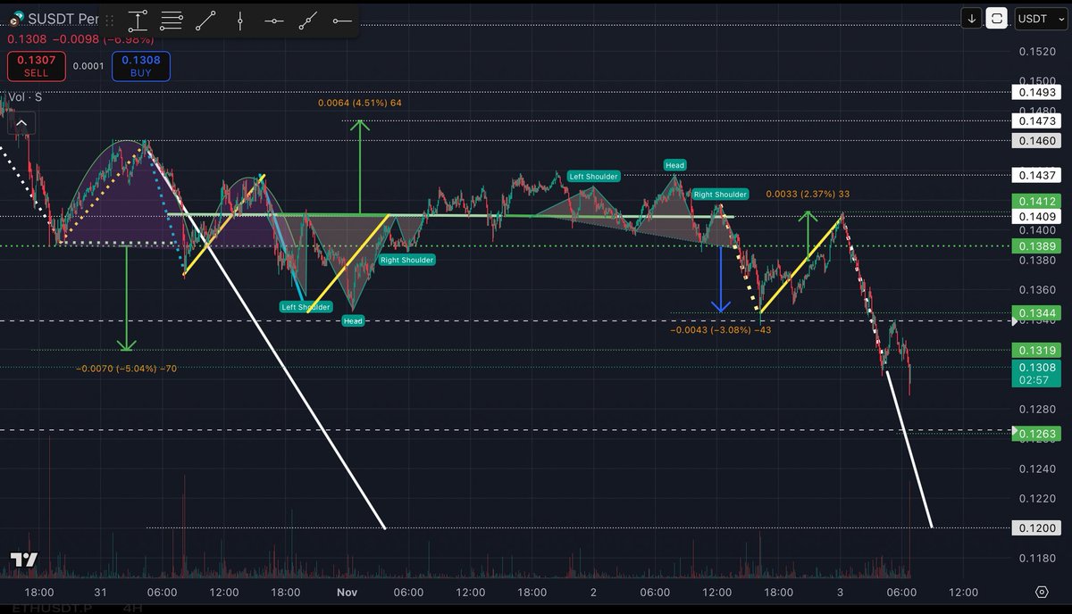This screenshot has width=1072, height=614.
Task: Click the download chart icon
Action: tap(971, 18)
